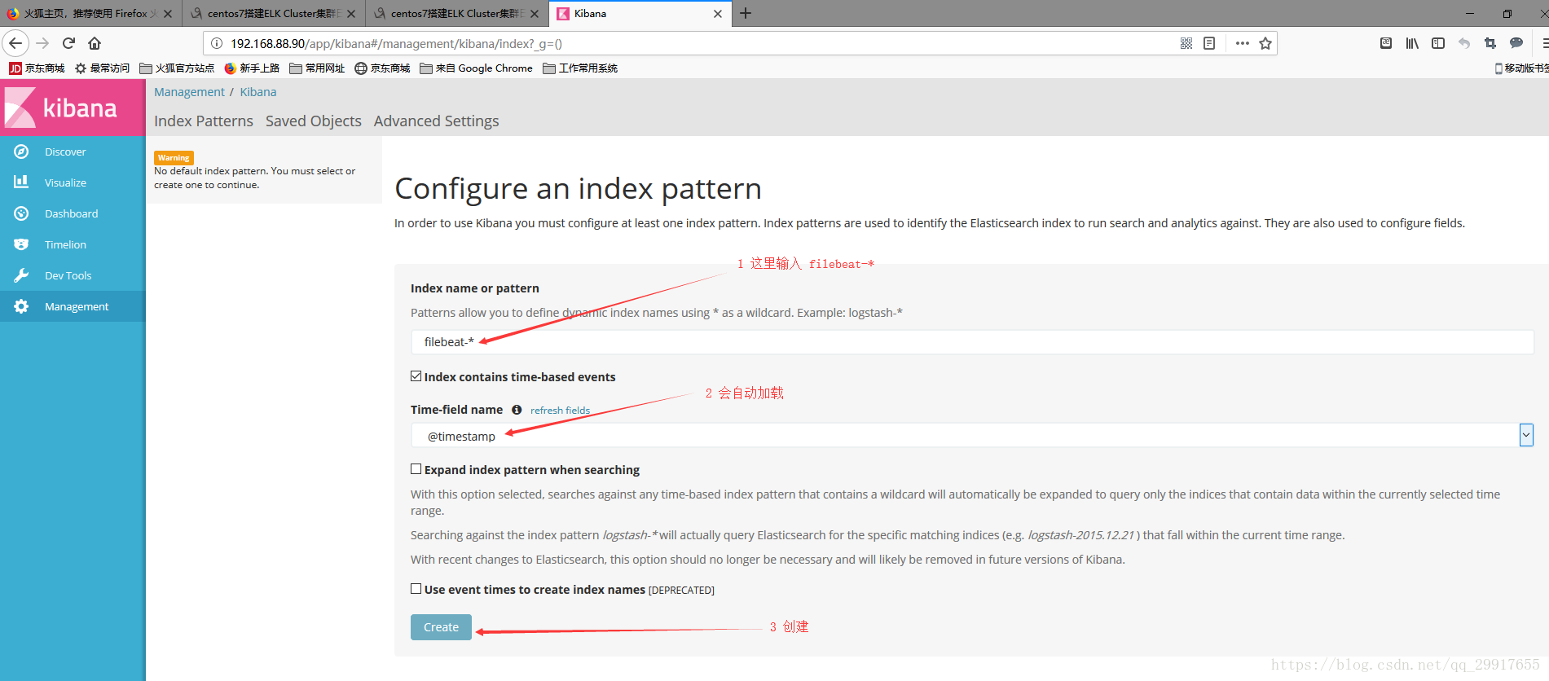Open the @timestamp time-field combo box
Viewport: 1549px width, 681px height.
972,435
